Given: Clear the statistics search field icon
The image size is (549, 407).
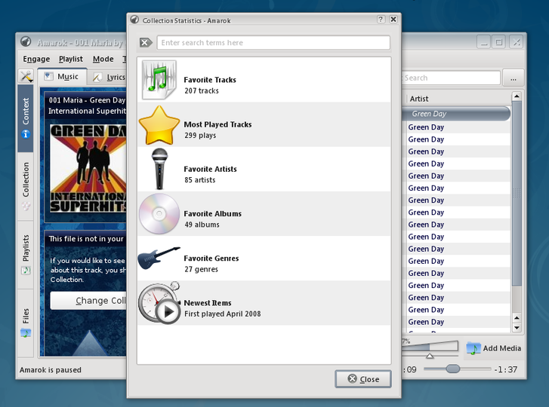Looking at the screenshot, I should click(145, 43).
